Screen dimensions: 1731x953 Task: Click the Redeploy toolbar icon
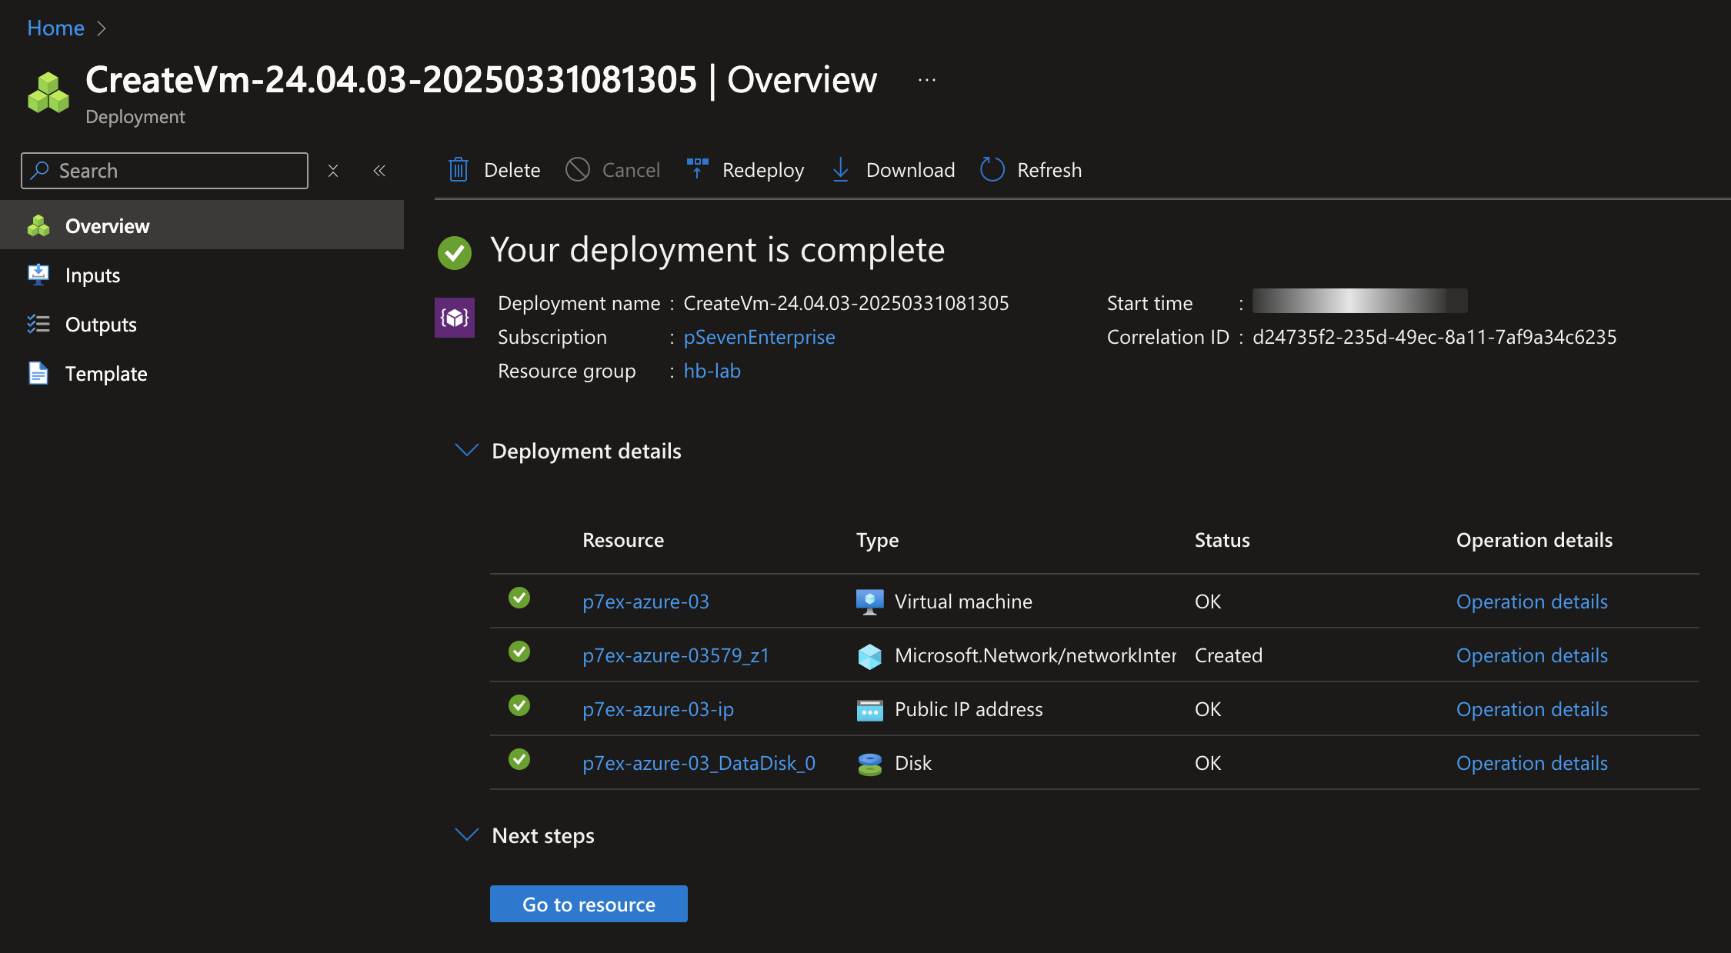coord(697,168)
